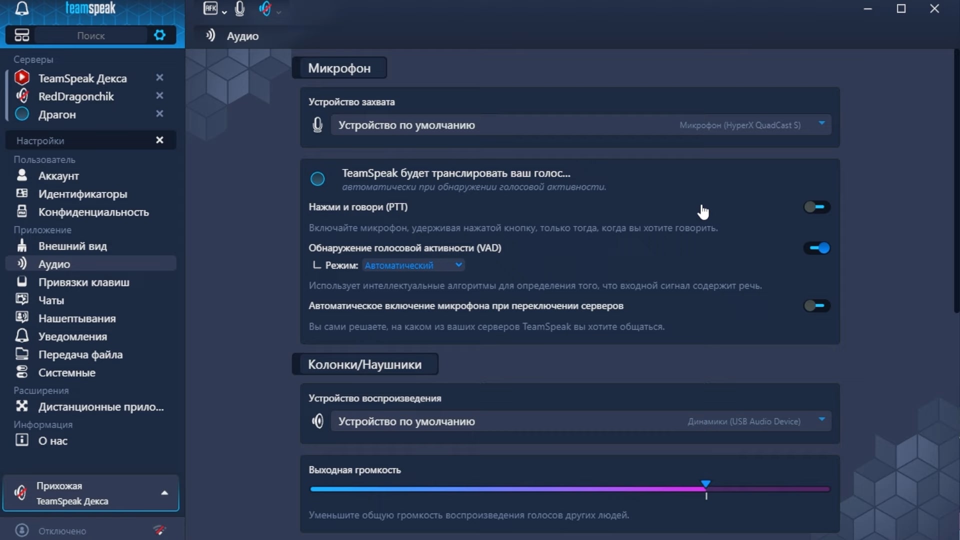Screen dimensions: 960x540
Task: Open Уведомления settings
Action: [91, 336]
